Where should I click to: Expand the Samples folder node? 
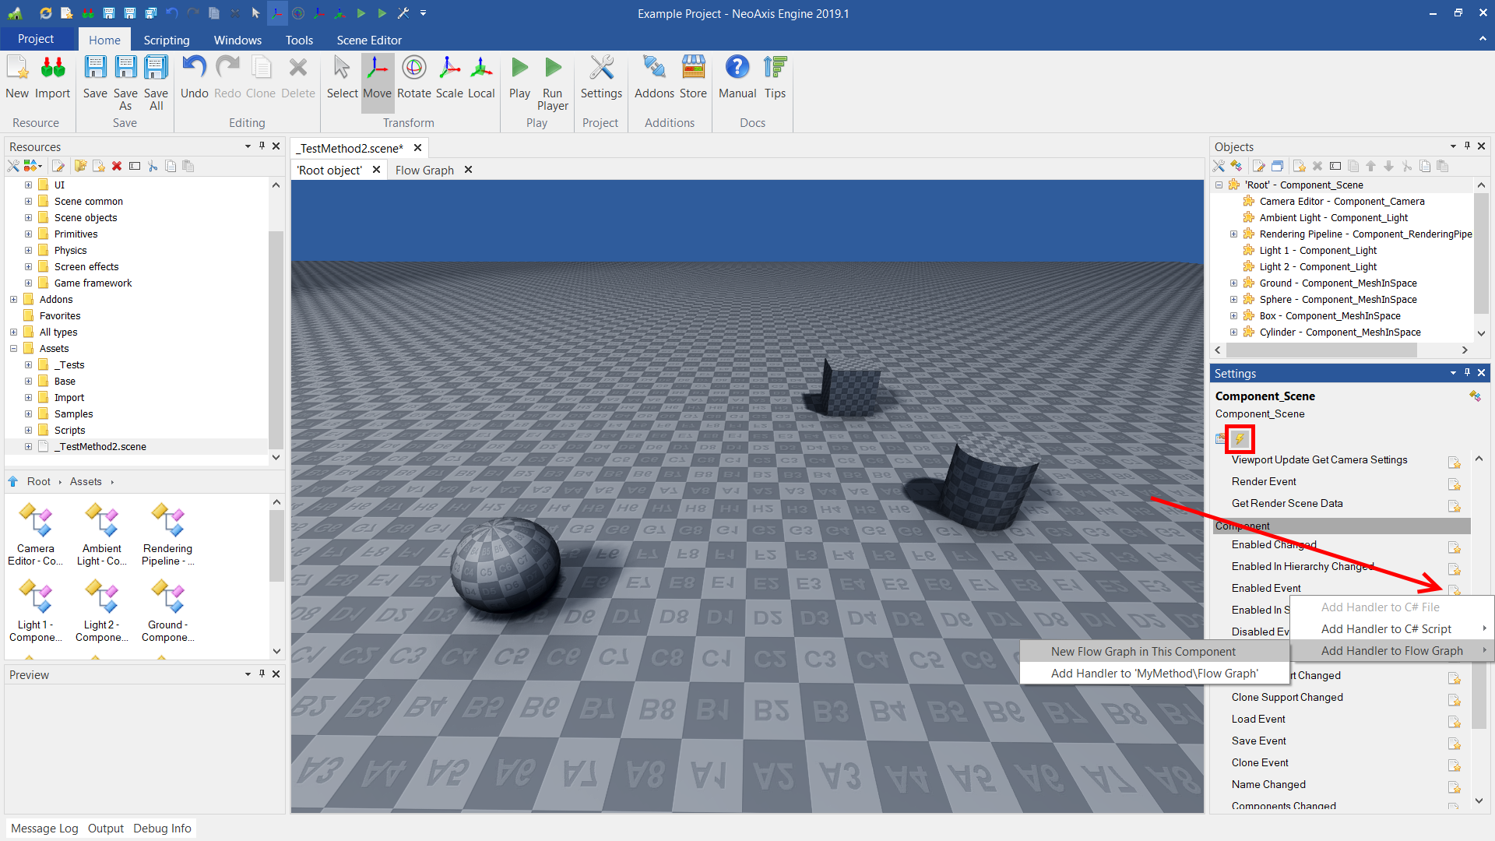[29, 414]
